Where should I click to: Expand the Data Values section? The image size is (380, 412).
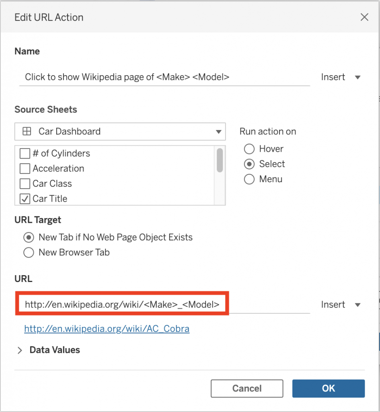click(20, 350)
